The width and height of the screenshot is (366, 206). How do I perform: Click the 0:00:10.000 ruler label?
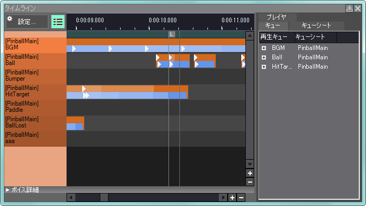[163, 20]
